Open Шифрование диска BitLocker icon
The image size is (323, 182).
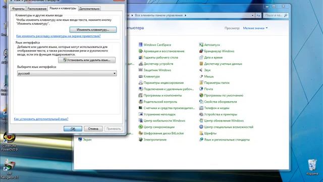(141, 133)
